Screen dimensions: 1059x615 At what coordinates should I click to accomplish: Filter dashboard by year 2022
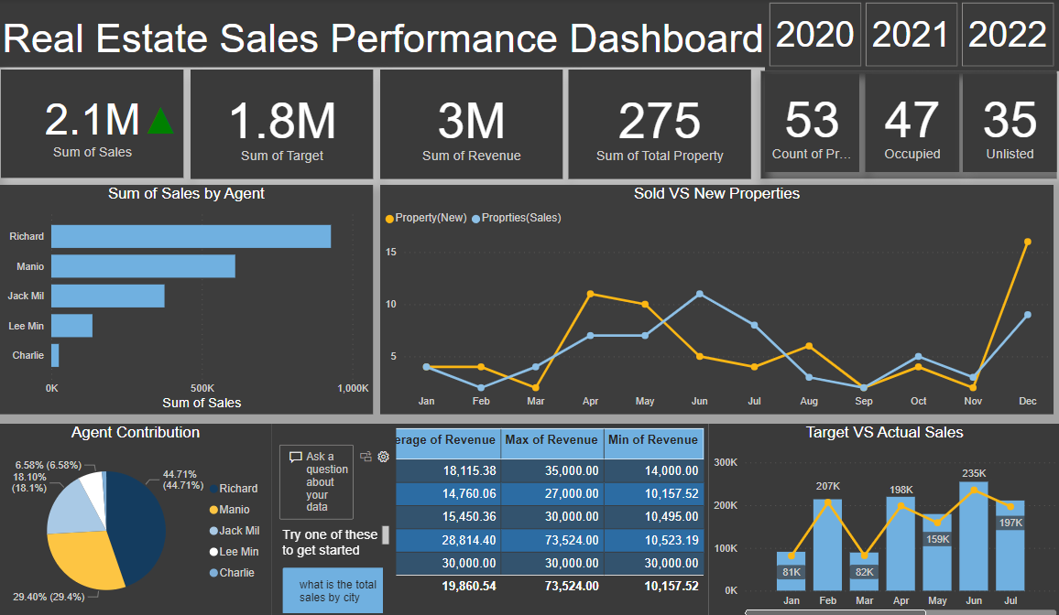(x=1007, y=35)
